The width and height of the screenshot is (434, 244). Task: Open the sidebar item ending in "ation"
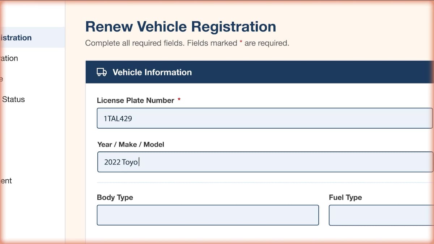pos(9,58)
